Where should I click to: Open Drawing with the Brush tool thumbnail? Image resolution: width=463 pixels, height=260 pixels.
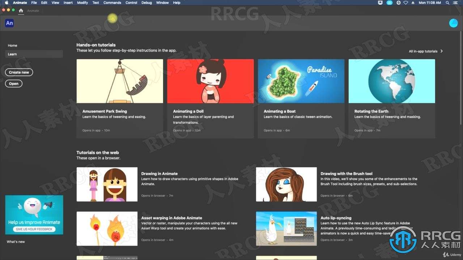coord(286,184)
